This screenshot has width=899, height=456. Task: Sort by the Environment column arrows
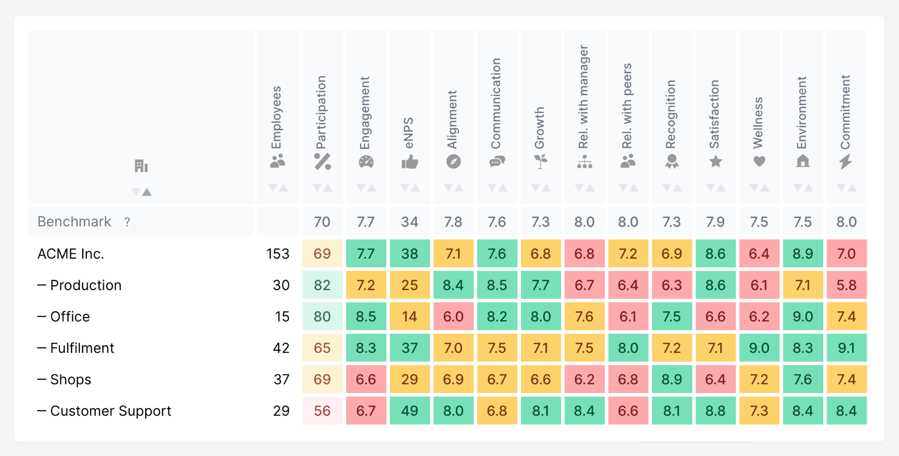coord(803,188)
